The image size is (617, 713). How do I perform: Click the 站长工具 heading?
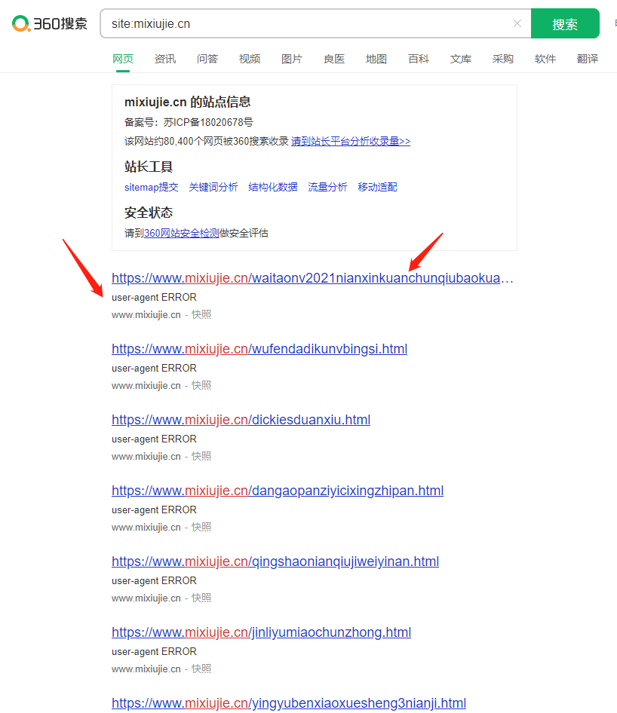pos(149,167)
